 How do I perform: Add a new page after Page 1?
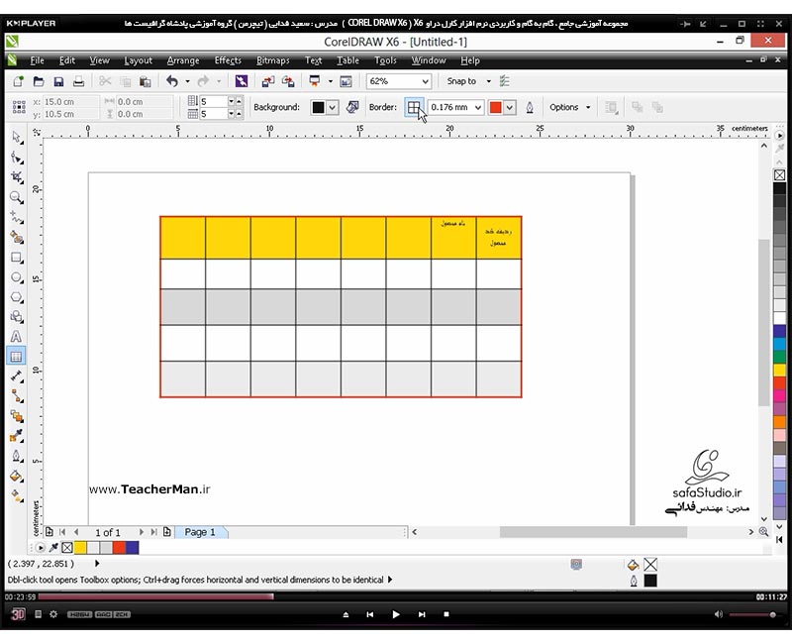coord(166,532)
